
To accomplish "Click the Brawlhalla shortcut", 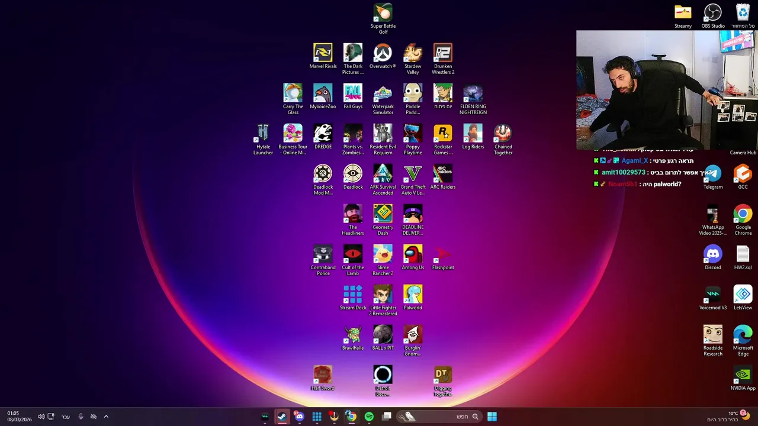I will 353,337.
